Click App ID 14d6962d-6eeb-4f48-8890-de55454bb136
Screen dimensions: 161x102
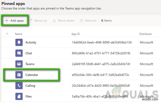point(102,42)
